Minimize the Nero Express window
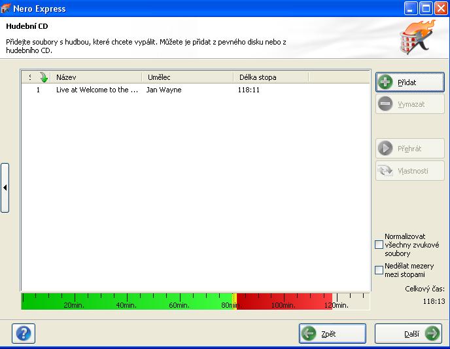The image size is (450, 349). tap(411, 9)
